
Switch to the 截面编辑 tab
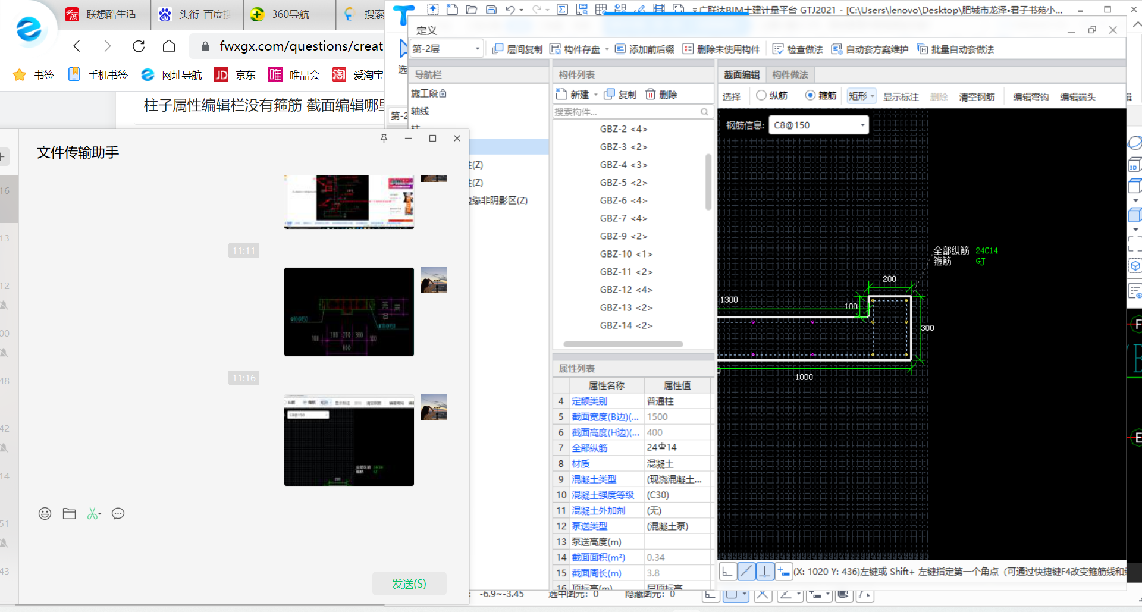pyautogui.click(x=742, y=75)
